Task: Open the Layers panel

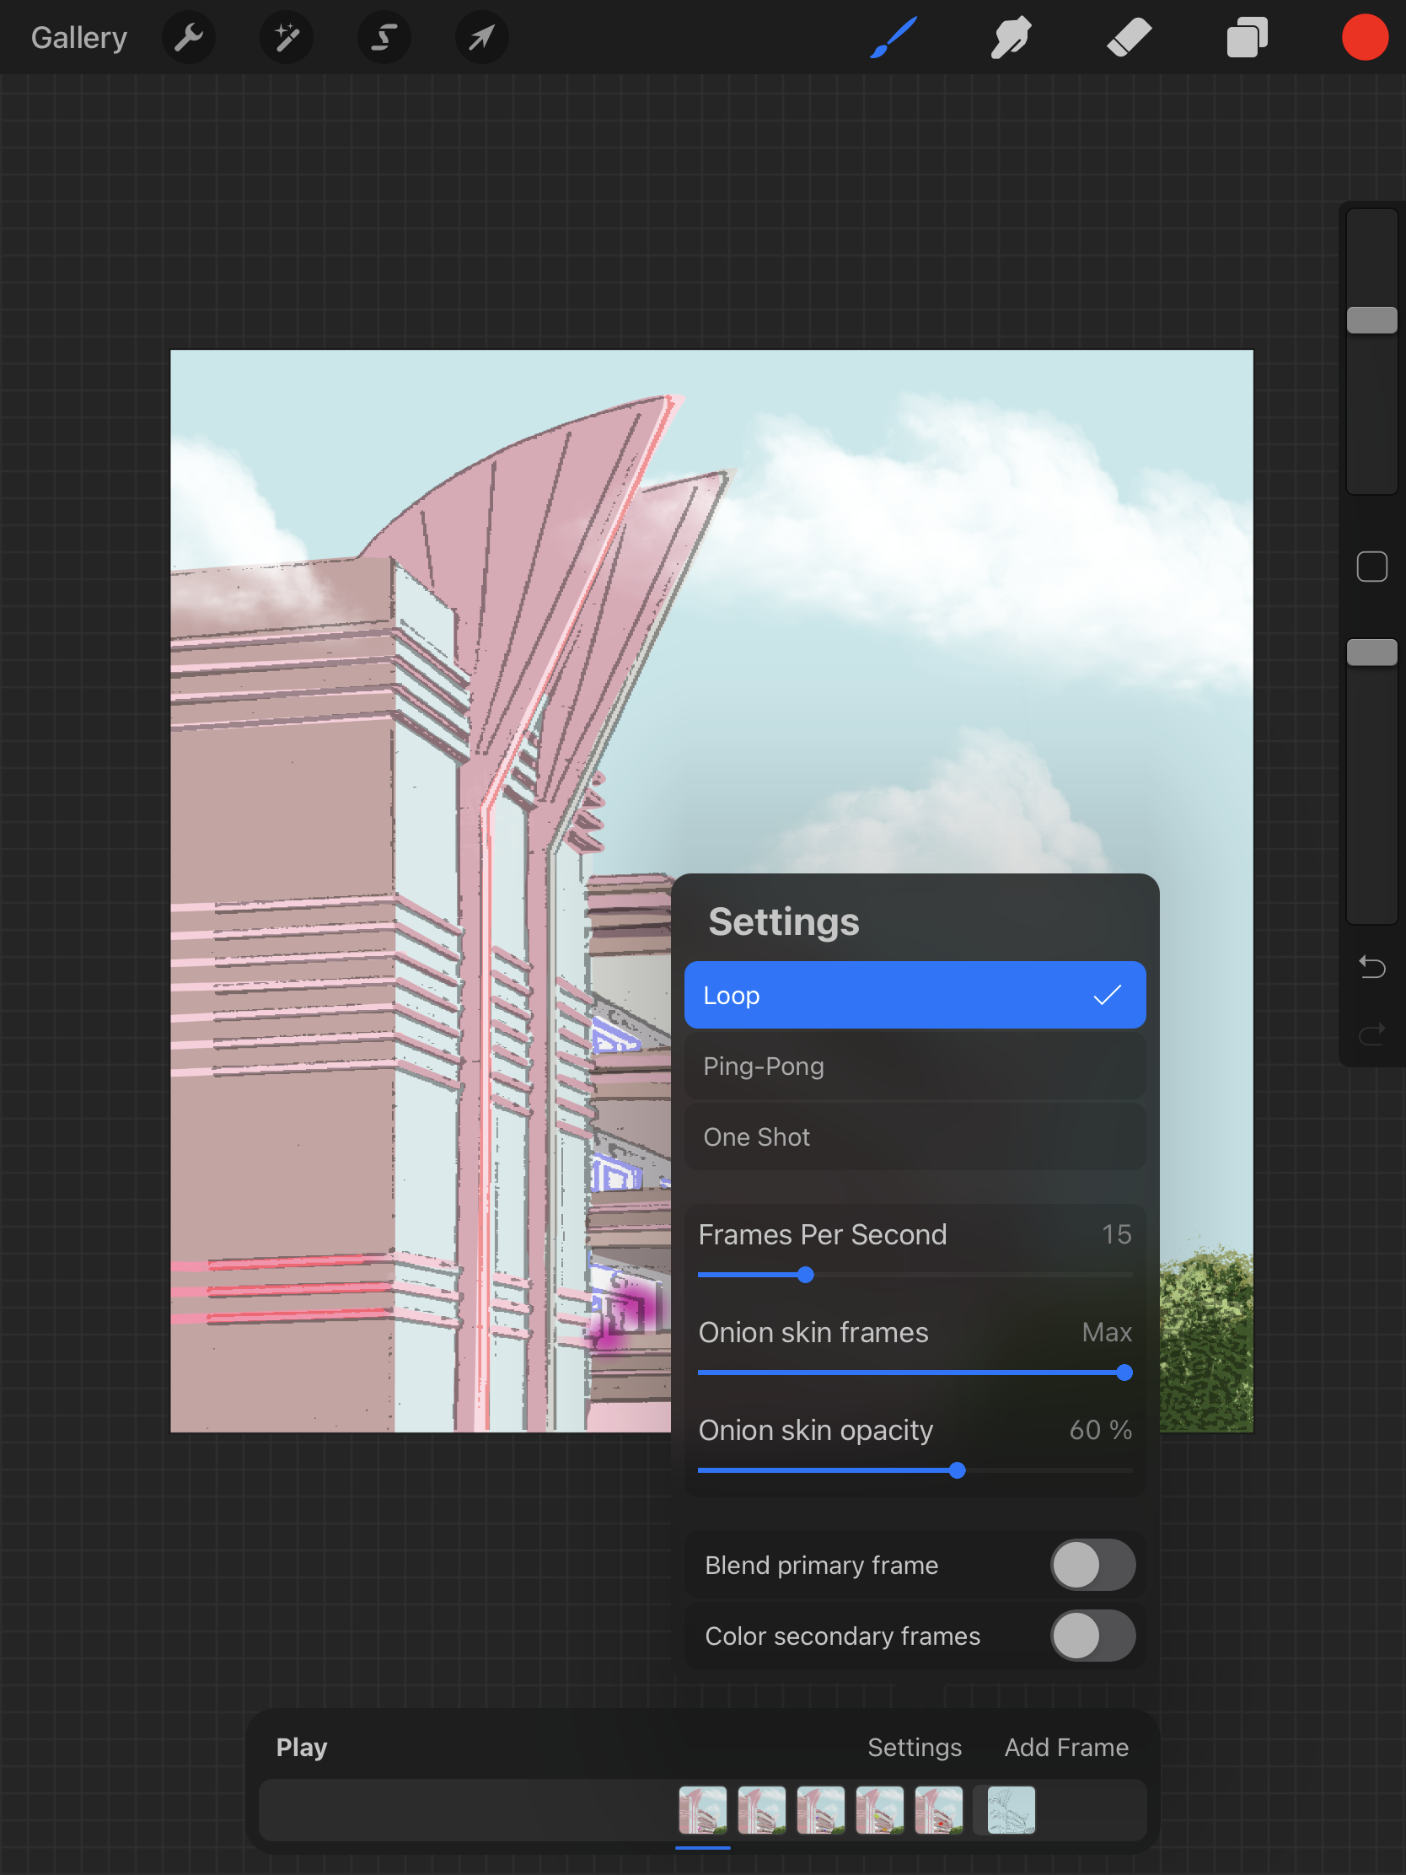Action: coord(1246,37)
